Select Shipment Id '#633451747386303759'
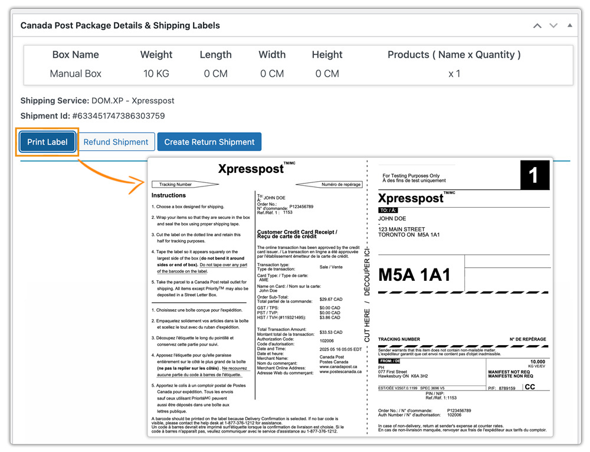590x452 pixels. (119, 116)
